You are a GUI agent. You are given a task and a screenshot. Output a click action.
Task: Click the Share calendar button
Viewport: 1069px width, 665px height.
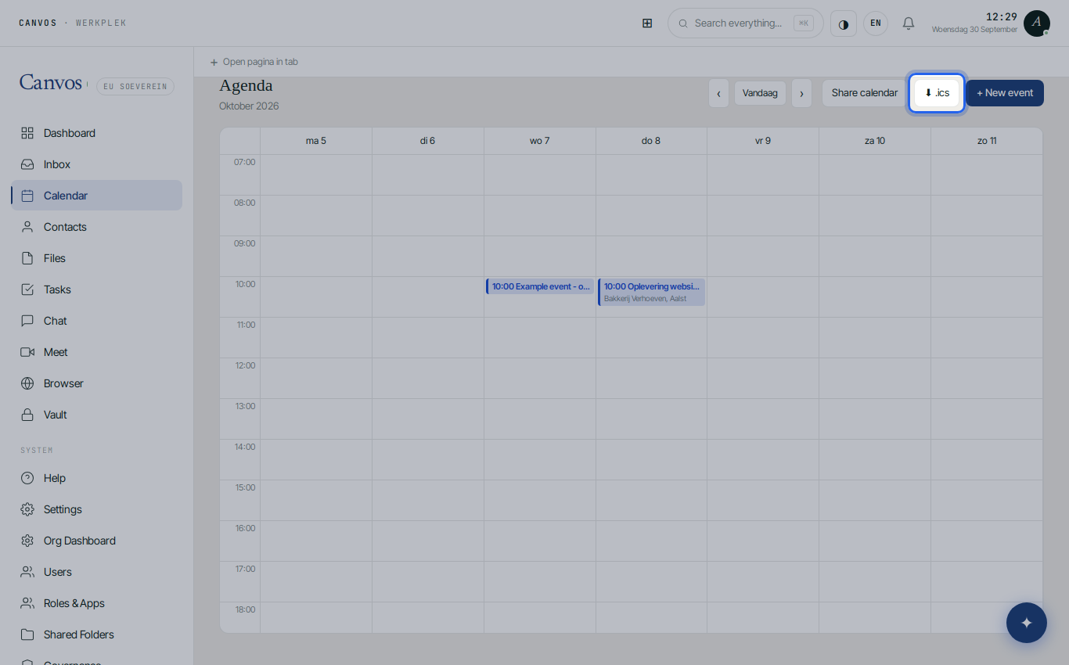865,93
